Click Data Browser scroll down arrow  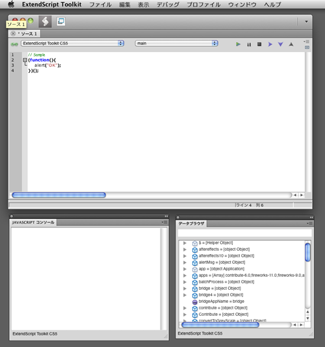tap(307, 318)
